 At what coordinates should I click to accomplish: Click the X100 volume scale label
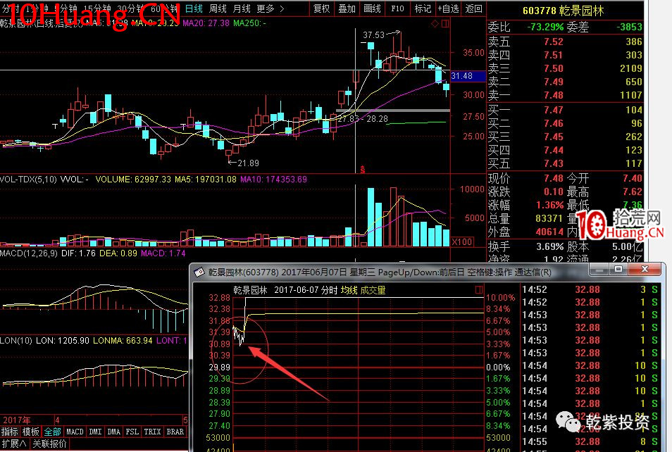point(462,241)
